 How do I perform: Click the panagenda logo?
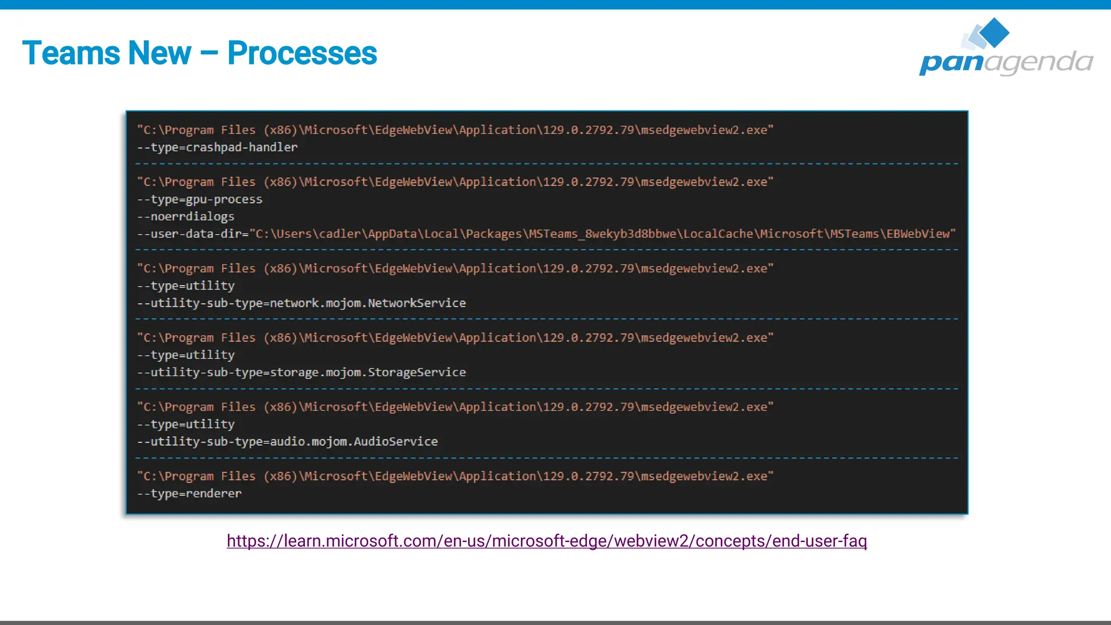(1006, 47)
